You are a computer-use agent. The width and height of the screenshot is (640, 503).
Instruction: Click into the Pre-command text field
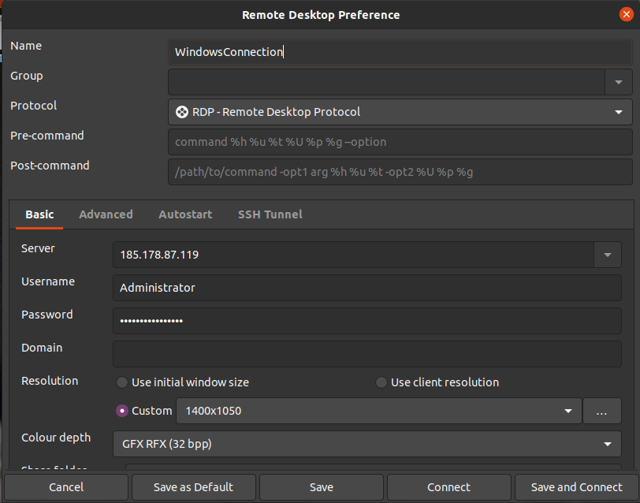(x=400, y=142)
